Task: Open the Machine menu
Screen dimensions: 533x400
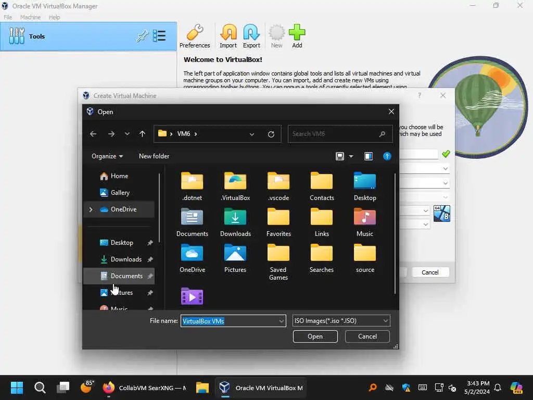Action: [30, 17]
